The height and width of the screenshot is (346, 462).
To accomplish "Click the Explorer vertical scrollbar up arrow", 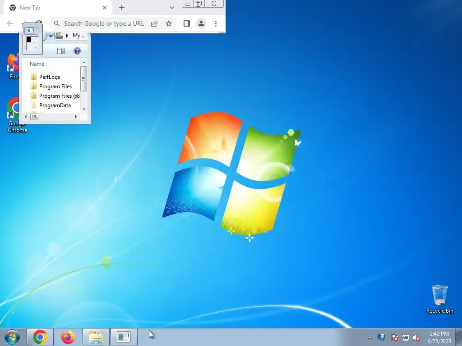I will pyautogui.click(x=84, y=62).
